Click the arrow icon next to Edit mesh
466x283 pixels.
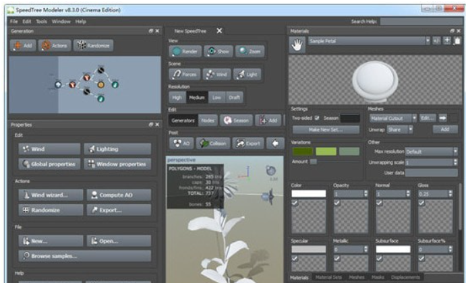pyautogui.click(x=443, y=118)
